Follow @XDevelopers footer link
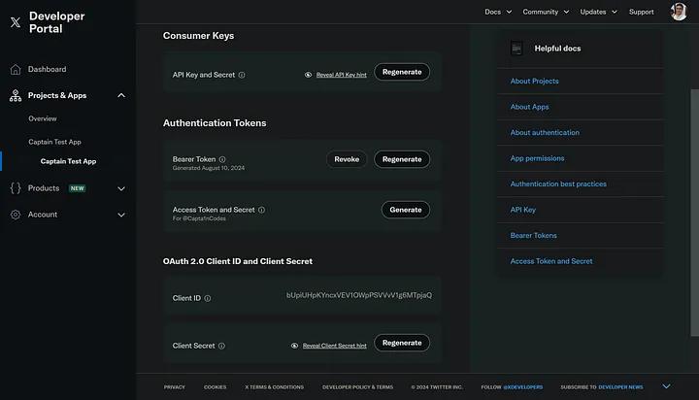 (x=522, y=387)
